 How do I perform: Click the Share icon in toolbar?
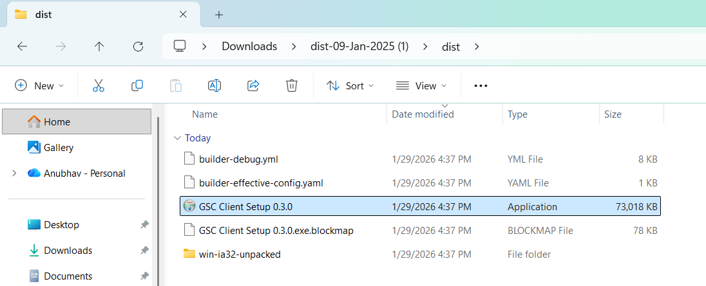point(253,85)
